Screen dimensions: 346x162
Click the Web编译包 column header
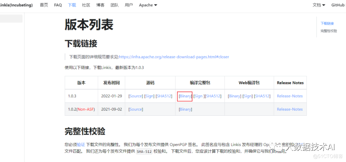tap(249, 83)
